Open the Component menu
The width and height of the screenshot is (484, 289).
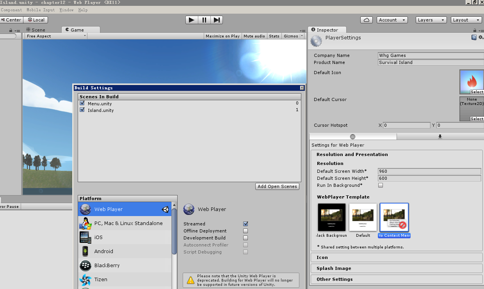coord(11,10)
